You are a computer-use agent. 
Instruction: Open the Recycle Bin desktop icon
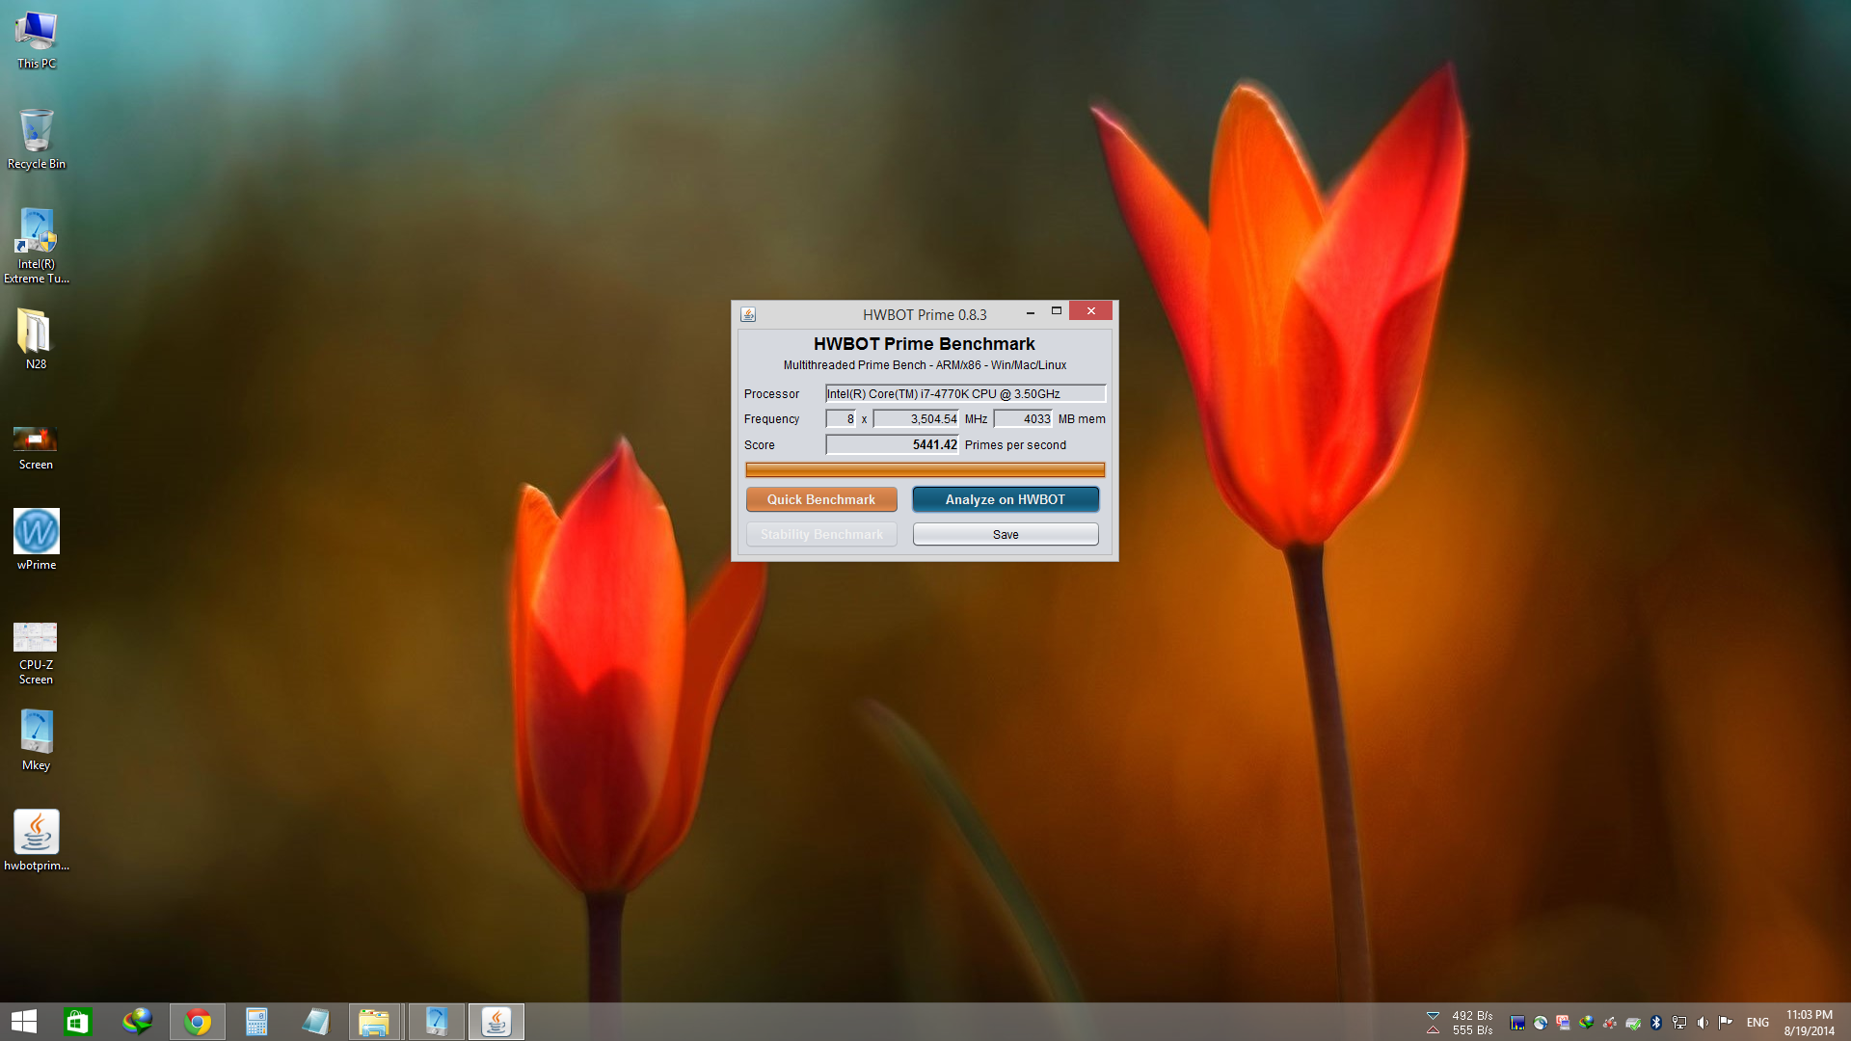pos(37,140)
